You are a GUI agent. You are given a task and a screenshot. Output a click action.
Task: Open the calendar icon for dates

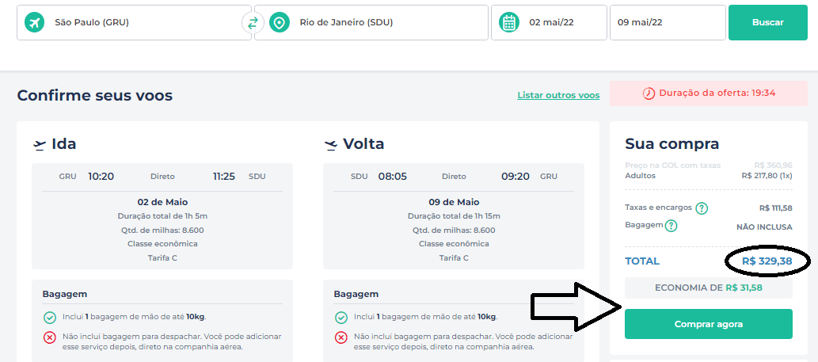click(x=509, y=22)
